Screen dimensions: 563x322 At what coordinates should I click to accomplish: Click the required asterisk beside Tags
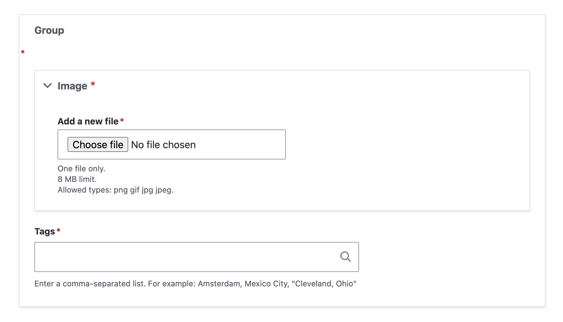pos(58,231)
